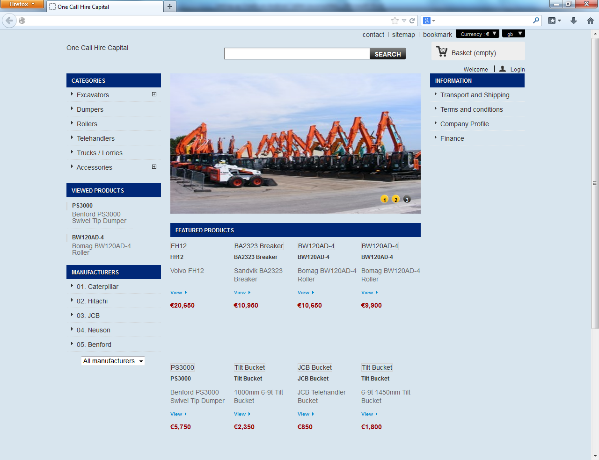Open Transport and Shipping information
599x460 pixels.
coord(475,95)
